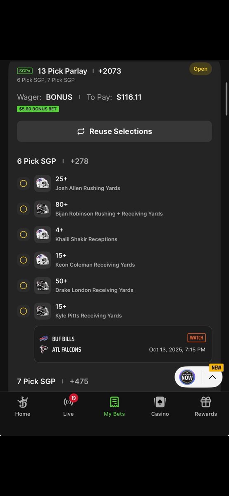This screenshot has width=229, height=496.
Task: Click the vertical scrollbar on the right edge
Action: (227, 99)
